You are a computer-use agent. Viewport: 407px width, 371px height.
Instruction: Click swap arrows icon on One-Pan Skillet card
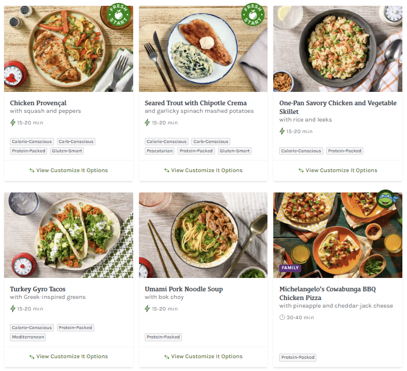(x=301, y=170)
